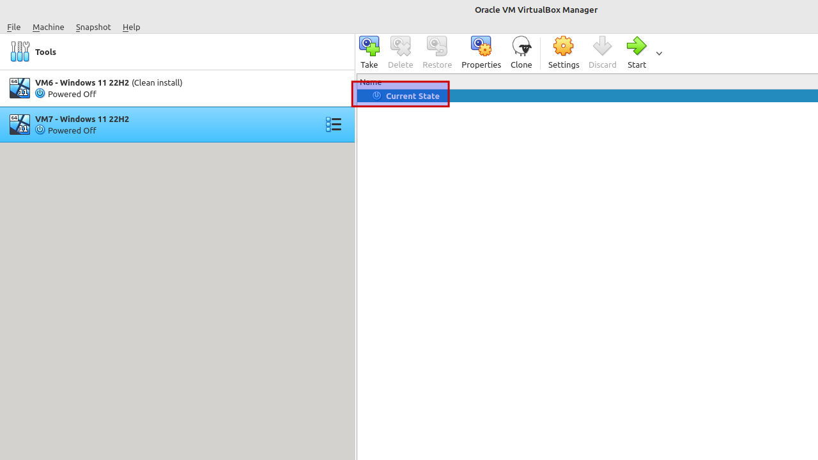Click the Delete snapshot icon

[x=401, y=47]
